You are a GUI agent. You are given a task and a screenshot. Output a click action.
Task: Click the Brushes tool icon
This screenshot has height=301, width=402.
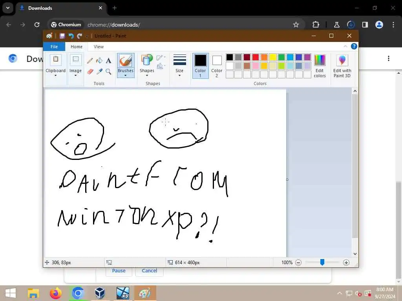[126, 61]
